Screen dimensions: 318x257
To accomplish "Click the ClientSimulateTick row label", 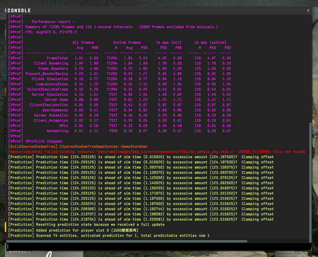I will tap(49, 105).
